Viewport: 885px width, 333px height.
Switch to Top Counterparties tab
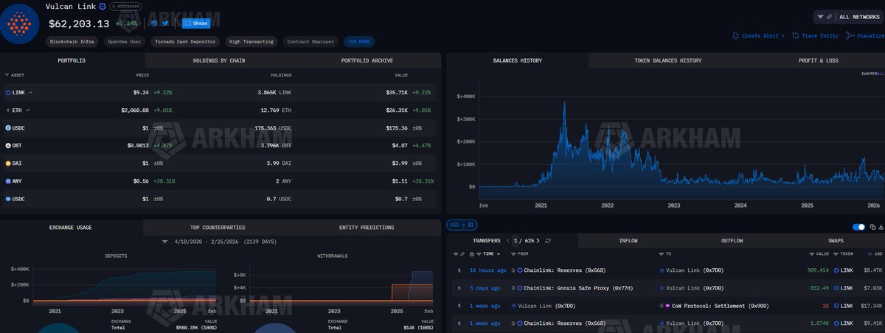(218, 228)
